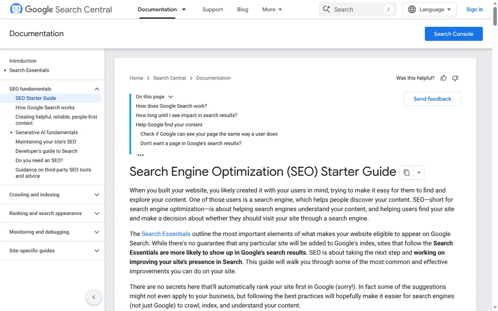498x311 pixels.
Task: Click the globe Language icon
Action: (x=412, y=9)
